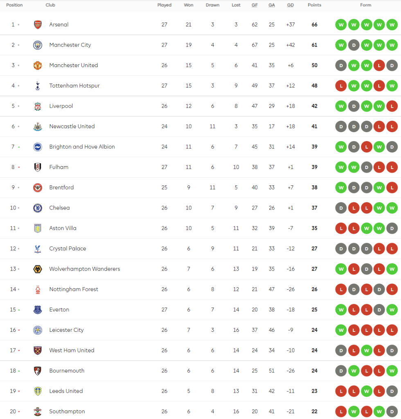The height and width of the screenshot is (419, 401).
Task: Click Leeds United's last form circle
Action: coord(392,391)
